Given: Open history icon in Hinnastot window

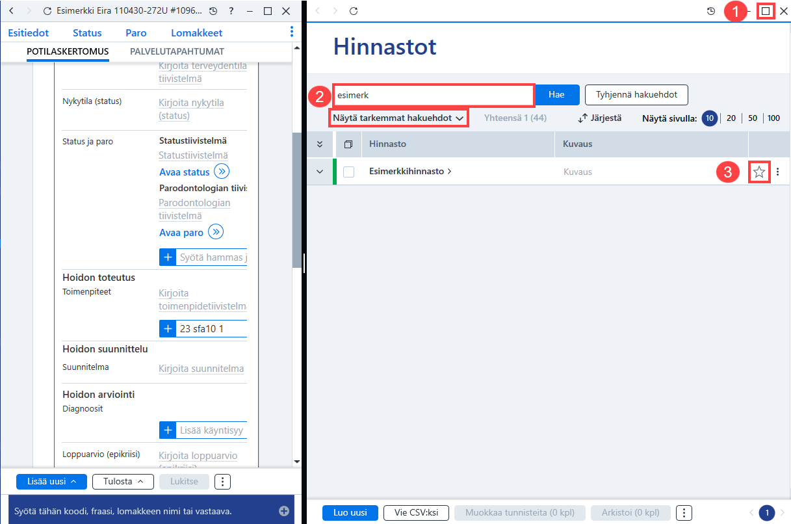Looking at the screenshot, I should pos(711,11).
